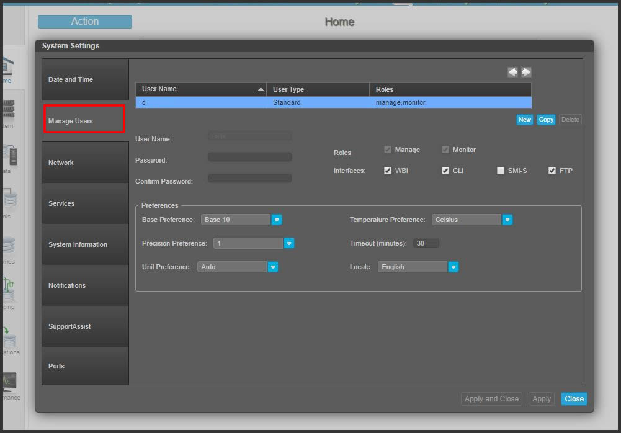The width and height of the screenshot is (621, 433).
Task: Click the Volumes icon in sidebar
Action: (x=9, y=246)
